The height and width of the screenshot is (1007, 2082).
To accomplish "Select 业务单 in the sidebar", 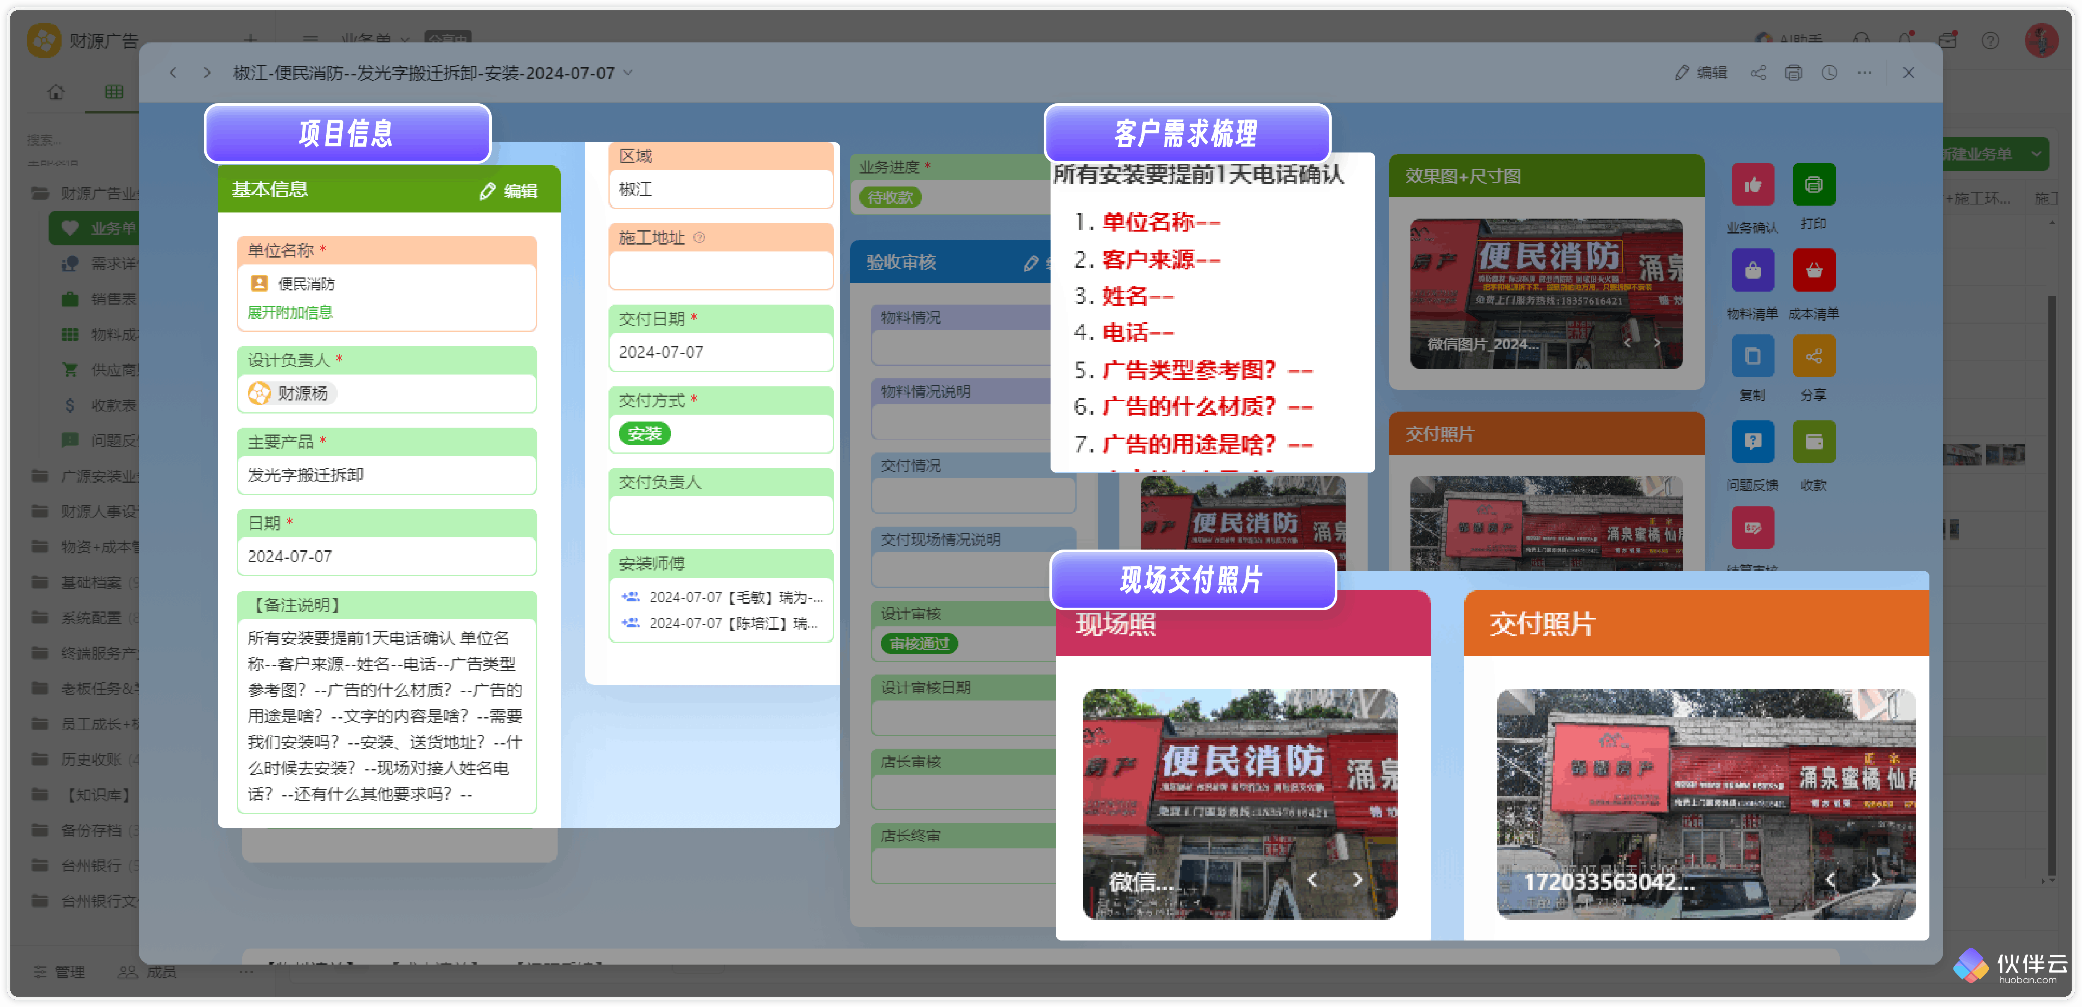I will click(94, 229).
